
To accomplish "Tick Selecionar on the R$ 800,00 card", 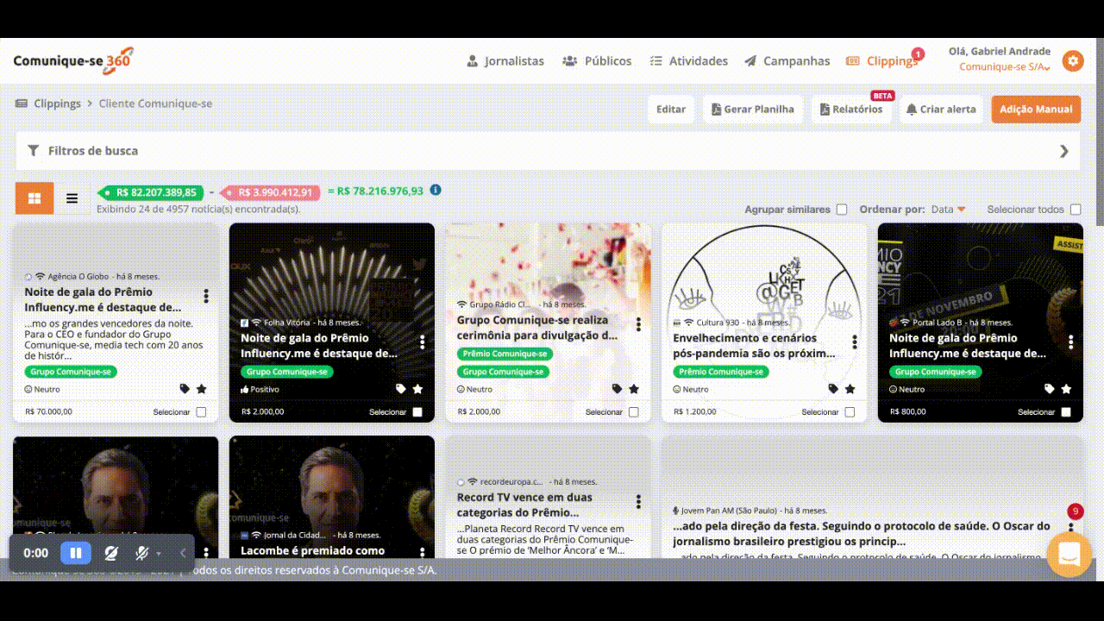I will coord(1066,412).
